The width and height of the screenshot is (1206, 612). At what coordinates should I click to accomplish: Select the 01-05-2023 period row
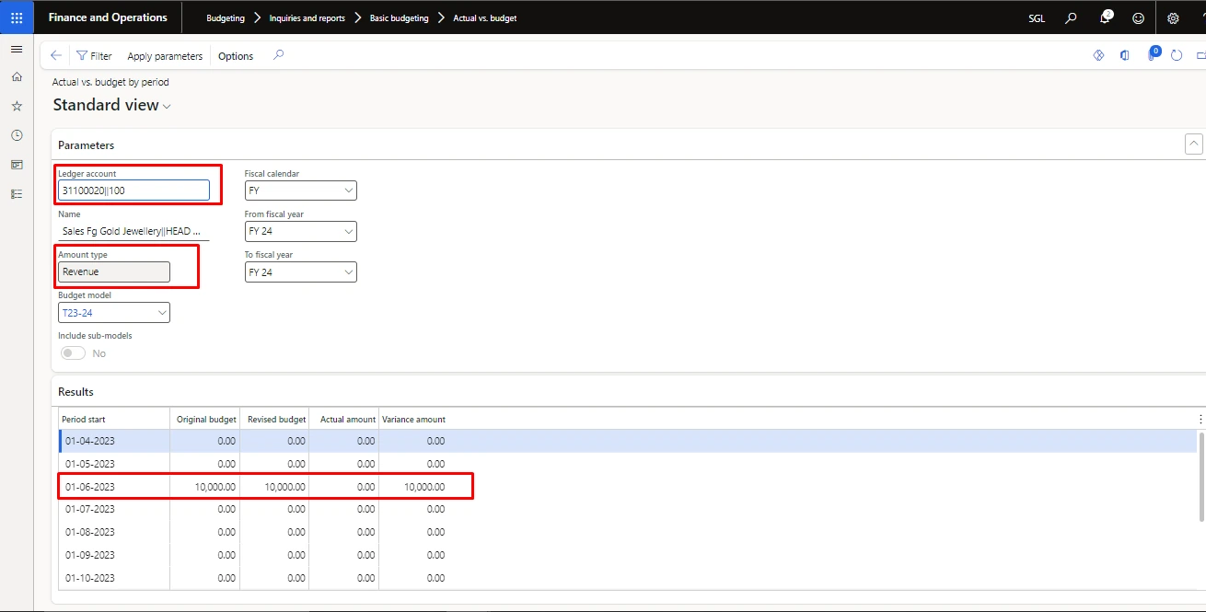627,464
